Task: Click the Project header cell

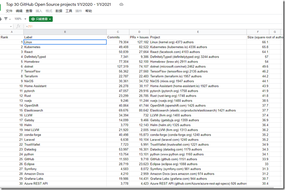Action: pos(198,37)
